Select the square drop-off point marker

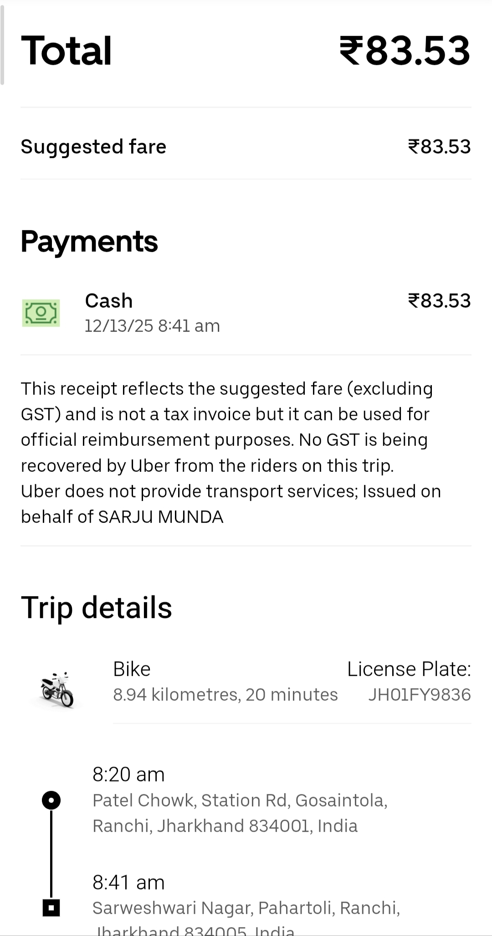51,907
